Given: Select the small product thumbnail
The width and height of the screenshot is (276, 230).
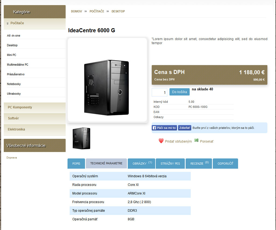Looking at the screenshot, I should tap(81, 138).
